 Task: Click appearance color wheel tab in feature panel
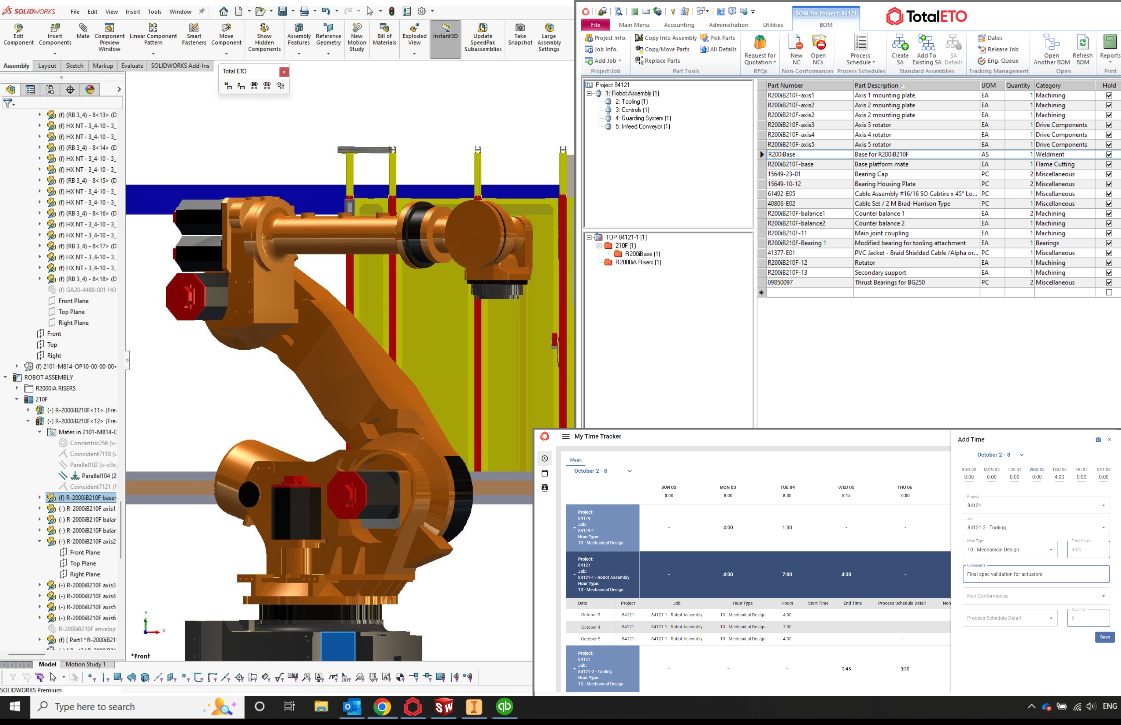click(x=90, y=89)
